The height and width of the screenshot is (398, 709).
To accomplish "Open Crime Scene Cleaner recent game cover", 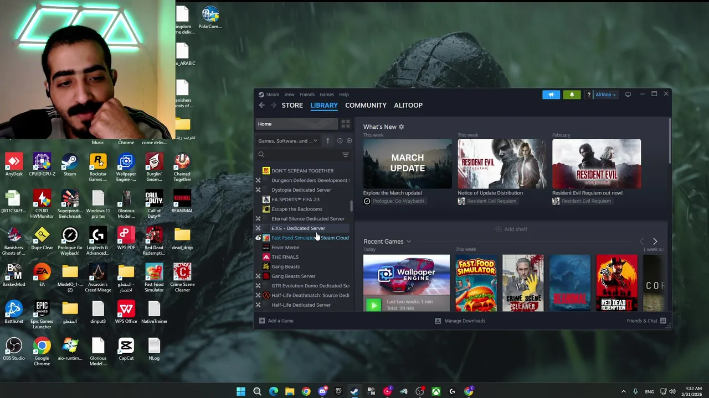I will [x=523, y=283].
